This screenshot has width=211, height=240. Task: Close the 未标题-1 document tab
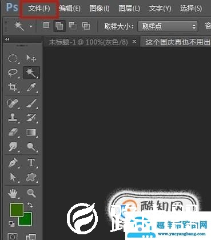pos(134,41)
